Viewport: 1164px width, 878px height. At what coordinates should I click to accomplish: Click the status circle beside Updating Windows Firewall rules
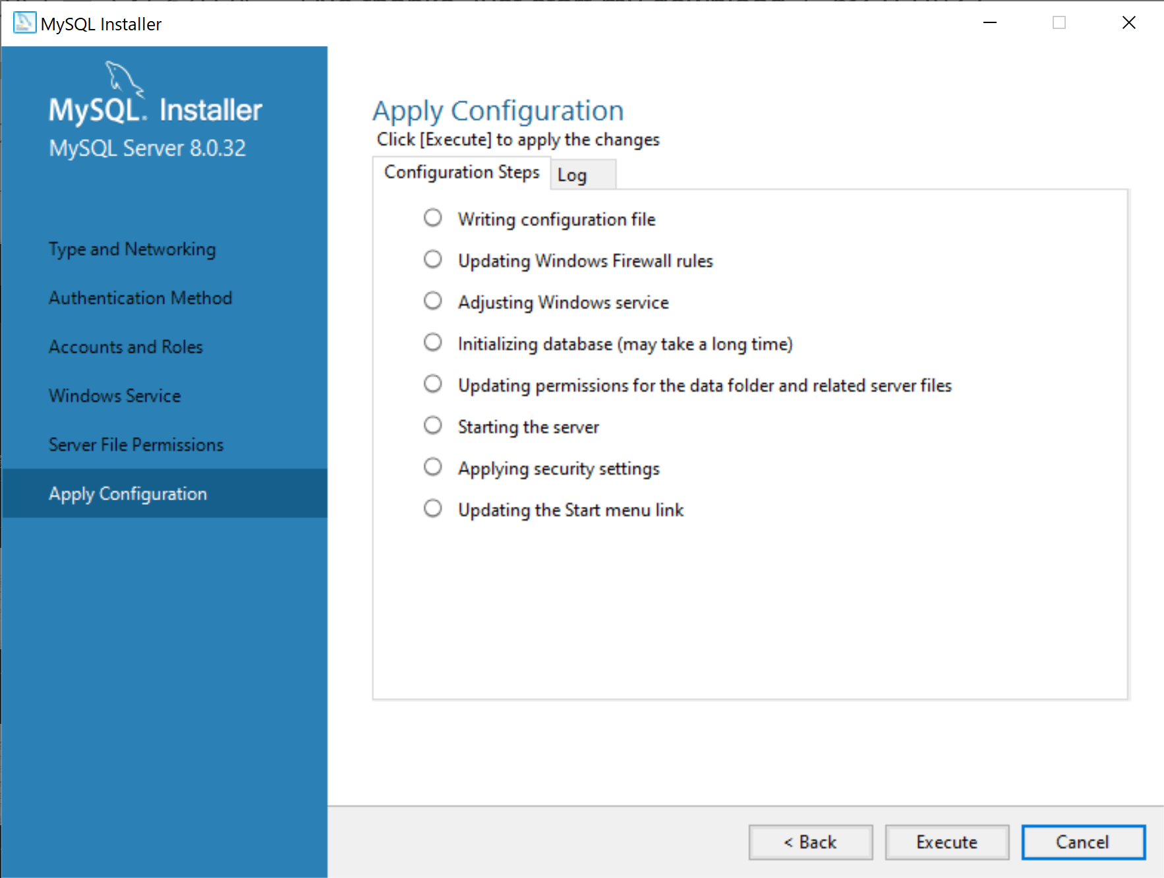[432, 259]
